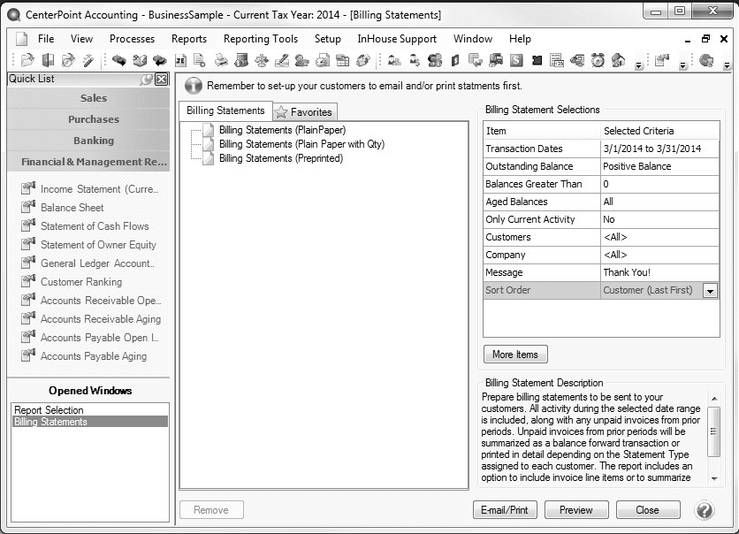This screenshot has width=739, height=534.
Task: Click the dollar sign toolbar icon
Action: [x=515, y=61]
